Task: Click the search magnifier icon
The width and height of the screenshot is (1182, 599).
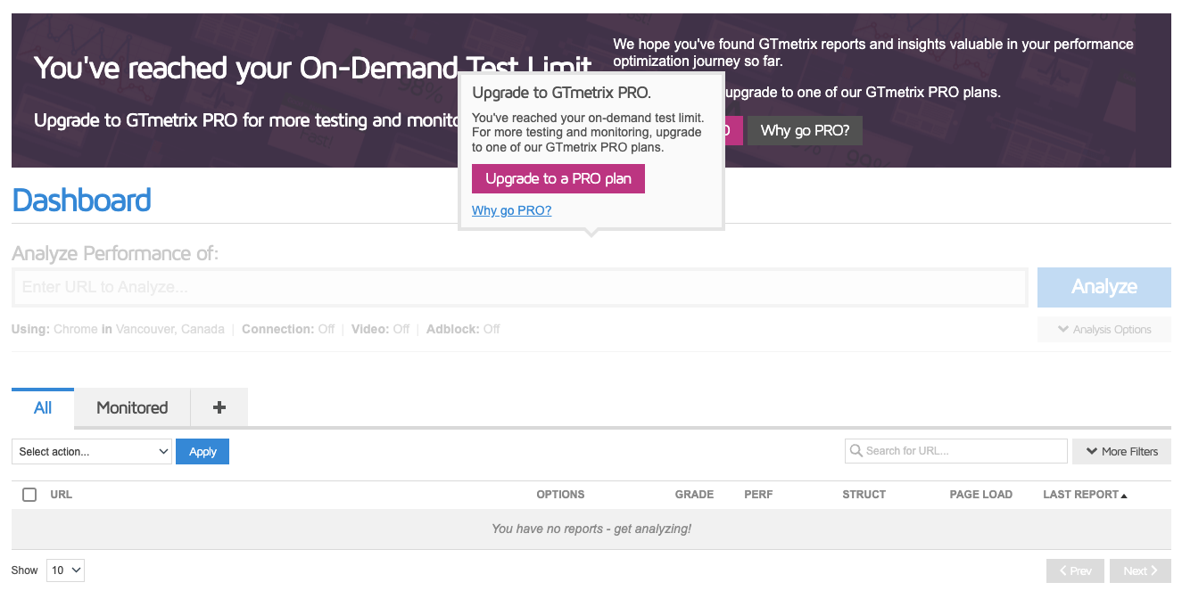Action: point(856,451)
